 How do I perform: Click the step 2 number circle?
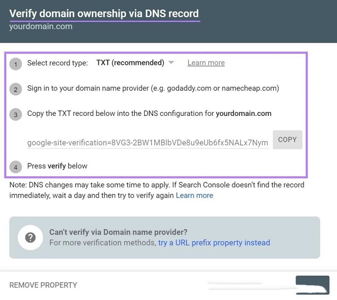[x=15, y=89]
